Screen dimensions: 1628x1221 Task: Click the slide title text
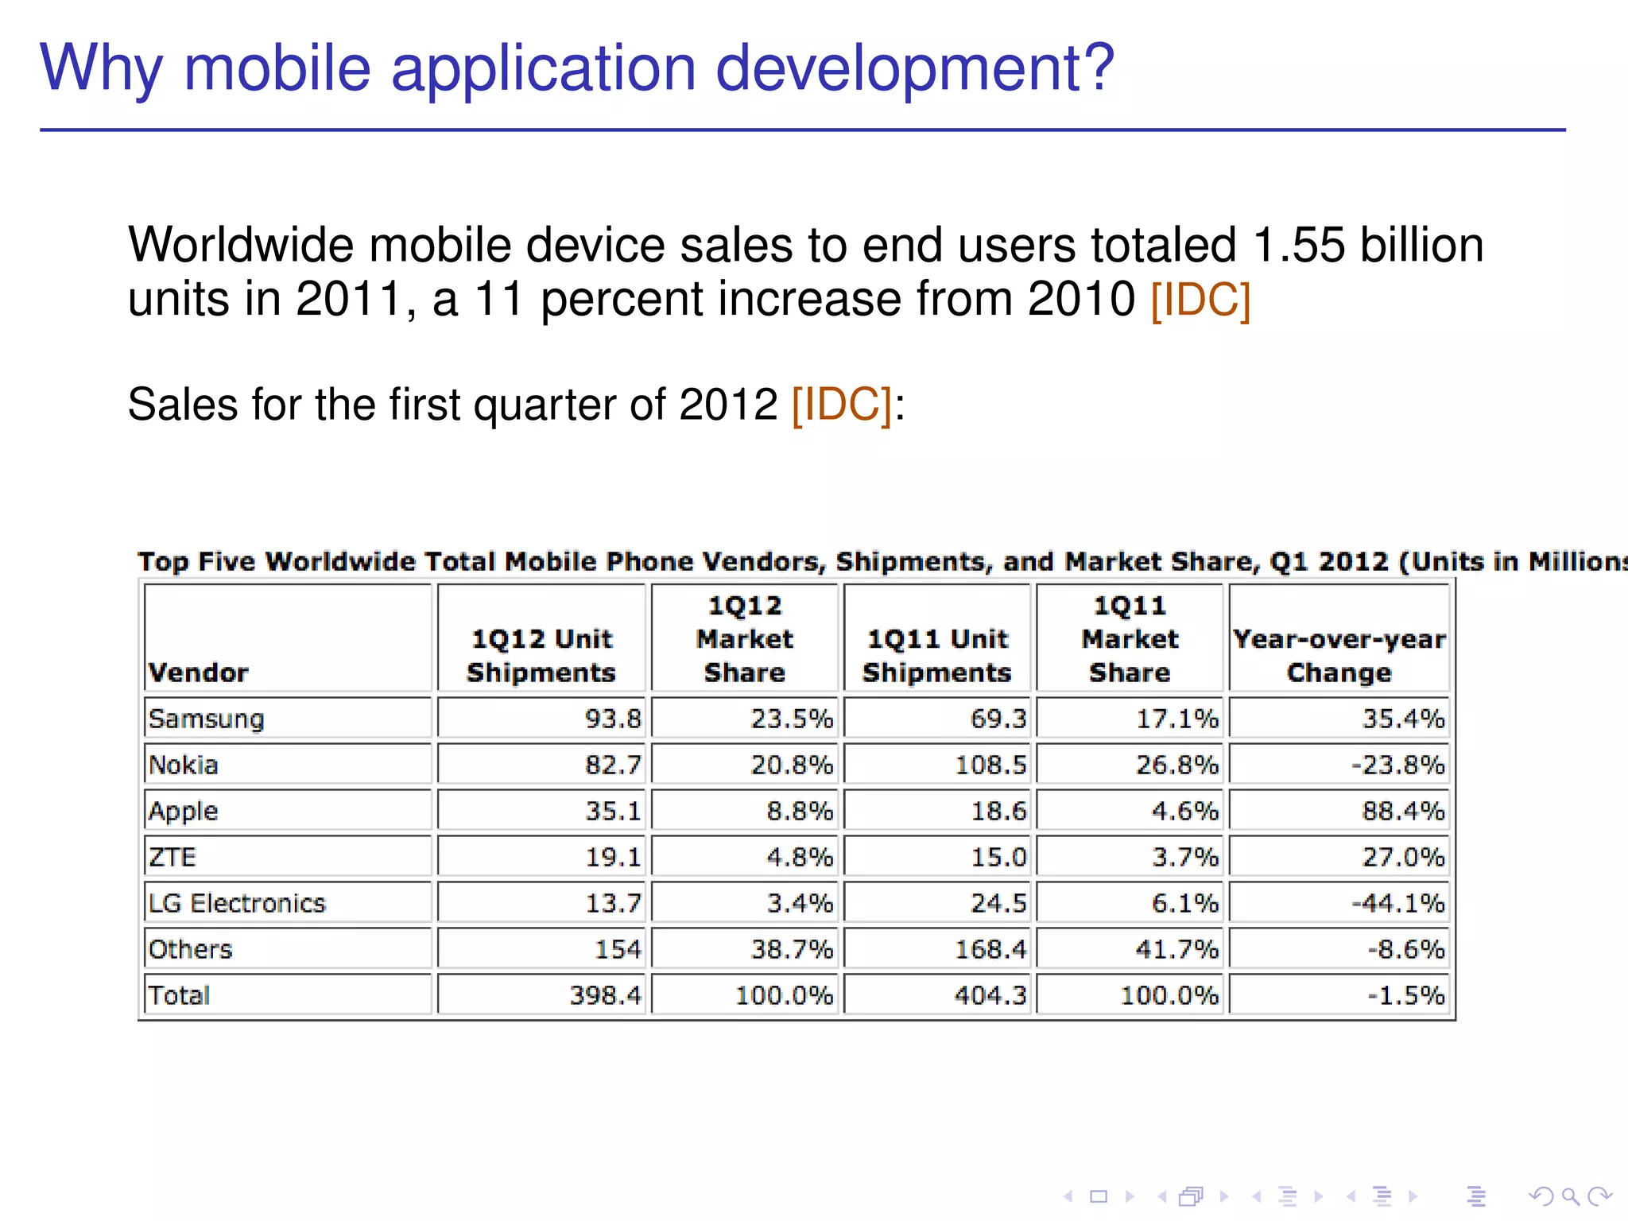click(x=577, y=68)
